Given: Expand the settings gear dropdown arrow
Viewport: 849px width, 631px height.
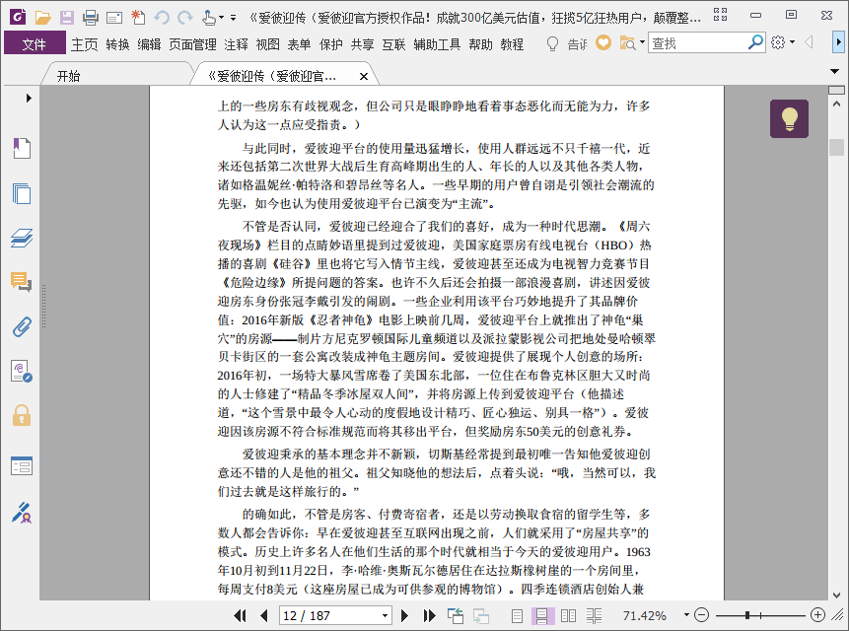Looking at the screenshot, I should 792,42.
